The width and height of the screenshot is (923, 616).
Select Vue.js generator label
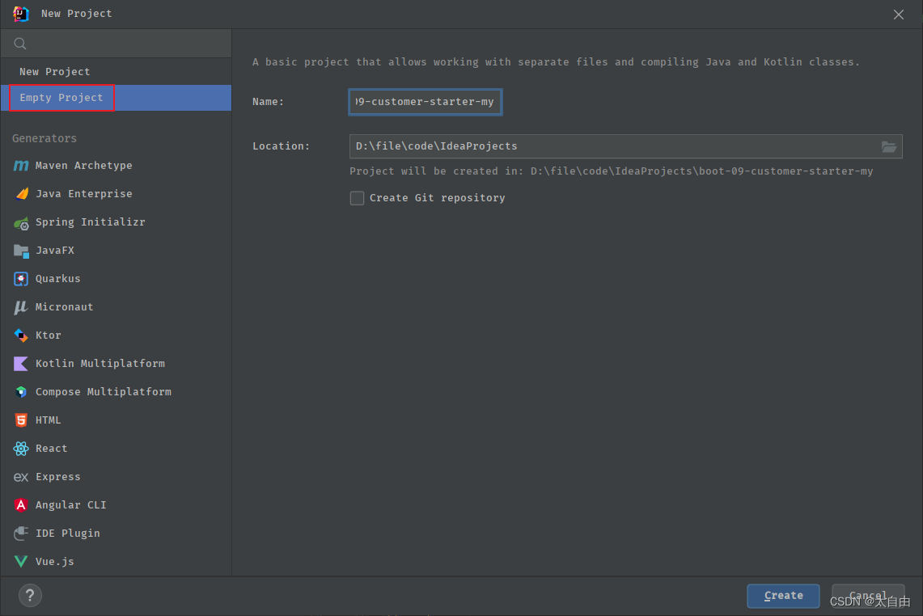pos(55,561)
